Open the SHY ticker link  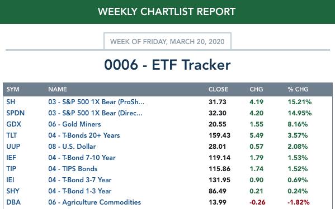(13, 191)
